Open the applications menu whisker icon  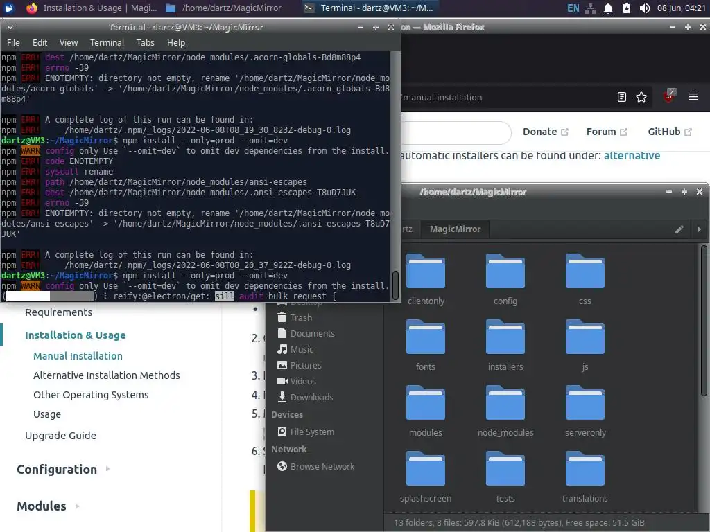click(10, 8)
